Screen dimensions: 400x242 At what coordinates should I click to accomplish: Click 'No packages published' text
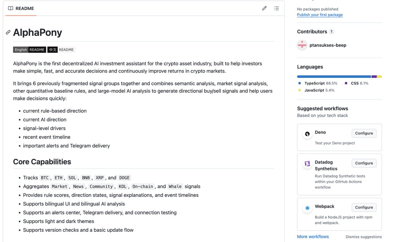[318, 9]
